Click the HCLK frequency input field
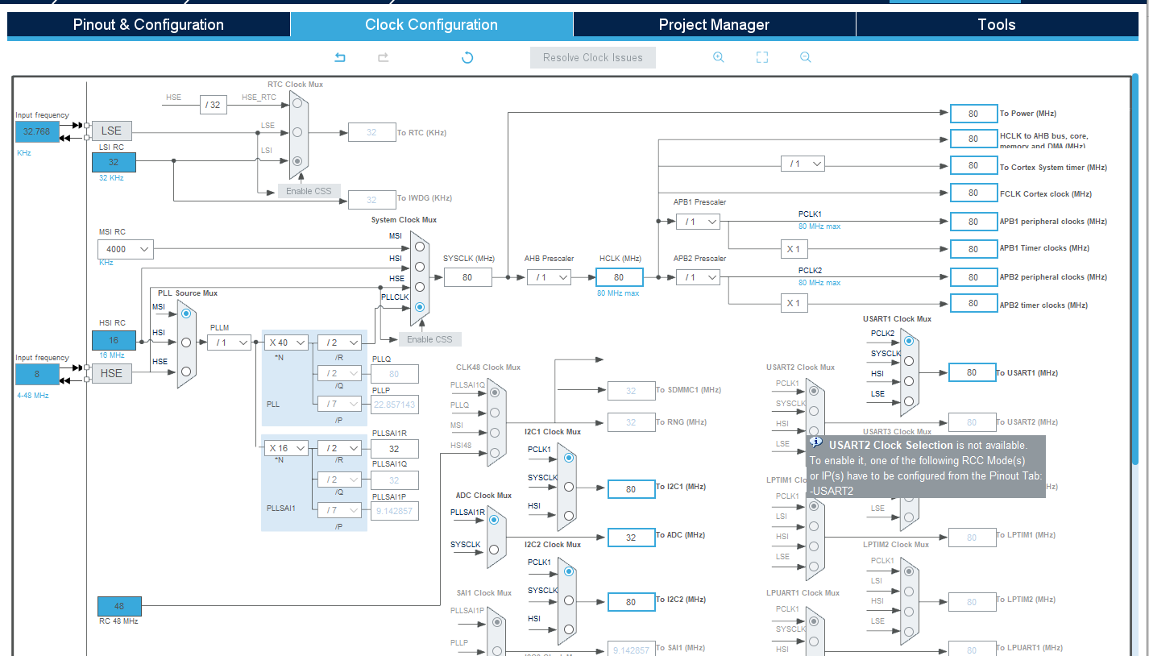Viewport: 1149px width, 656px height. pos(619,276)
